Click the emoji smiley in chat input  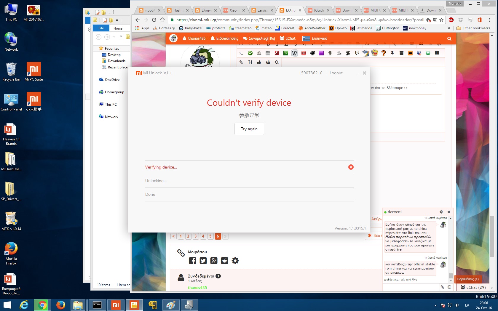[x=449, y=287]
